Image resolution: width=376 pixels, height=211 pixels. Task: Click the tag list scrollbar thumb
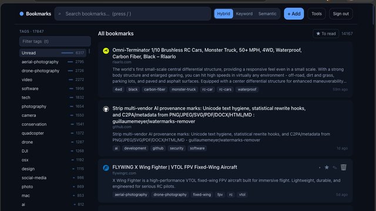[x=89, y=51]
